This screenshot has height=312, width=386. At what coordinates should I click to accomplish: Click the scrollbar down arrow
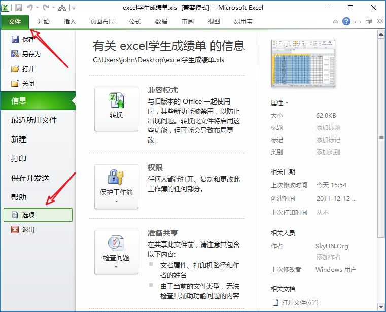pyautogui.click(x=381, y=307)
